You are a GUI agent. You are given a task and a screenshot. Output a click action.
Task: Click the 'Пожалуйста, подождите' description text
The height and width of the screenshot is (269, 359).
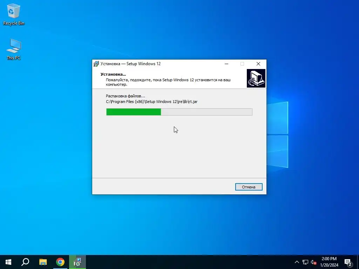[168, 82]
